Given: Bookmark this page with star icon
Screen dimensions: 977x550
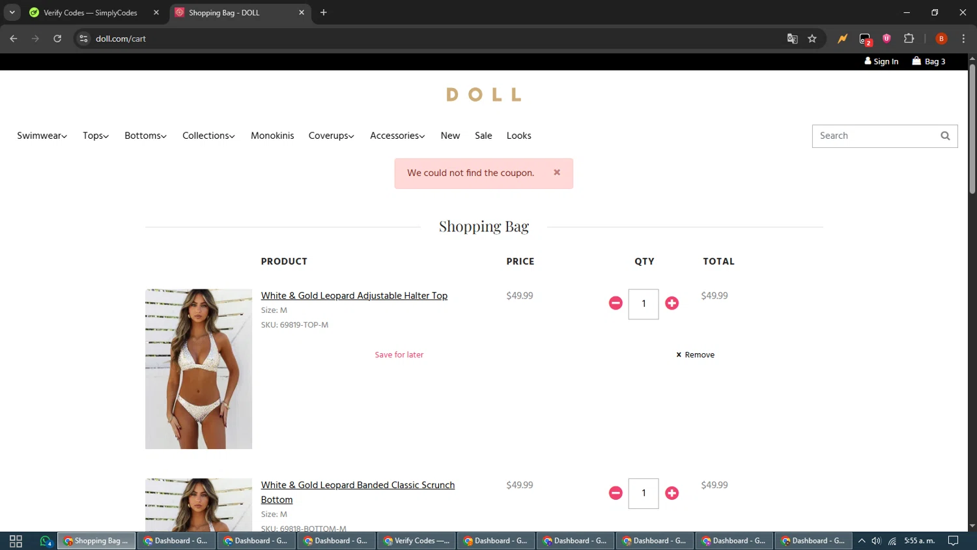Looking at the screenshot, I should (812, 38).
